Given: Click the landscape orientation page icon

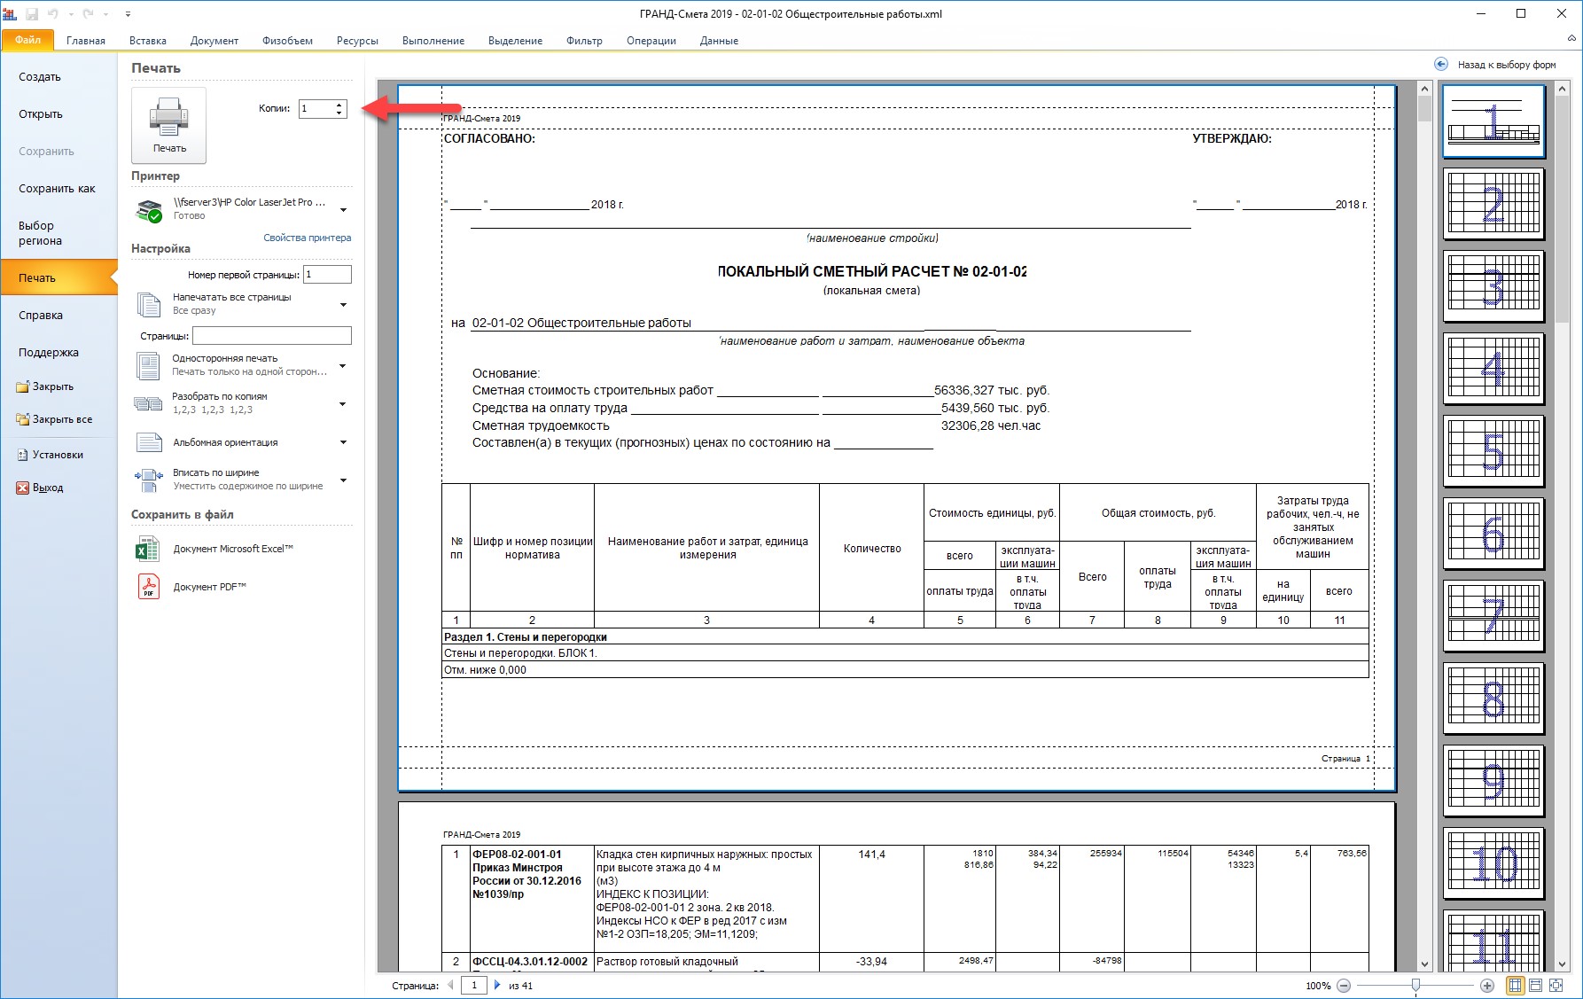Looking at the screenshot, I should tap(148, 442).
